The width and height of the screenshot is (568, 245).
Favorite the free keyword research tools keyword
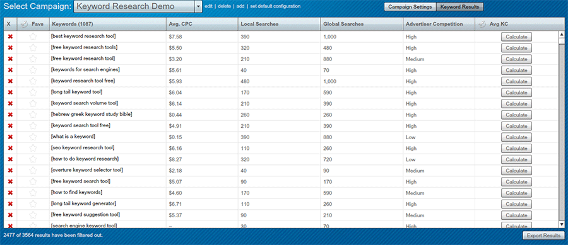click(33, 48)
